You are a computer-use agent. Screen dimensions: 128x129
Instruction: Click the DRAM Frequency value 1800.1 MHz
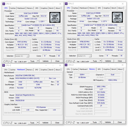tap(101, 87)
